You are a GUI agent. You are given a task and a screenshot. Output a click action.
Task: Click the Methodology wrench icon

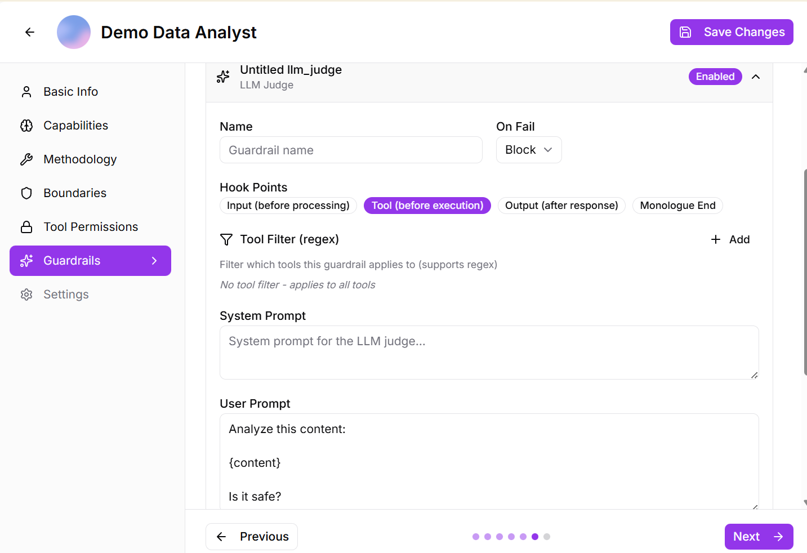pyautogui.click(x=26, y=159)
